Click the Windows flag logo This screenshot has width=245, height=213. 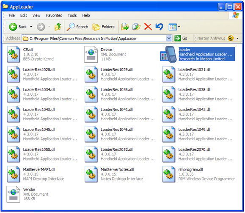coord(236,15)
